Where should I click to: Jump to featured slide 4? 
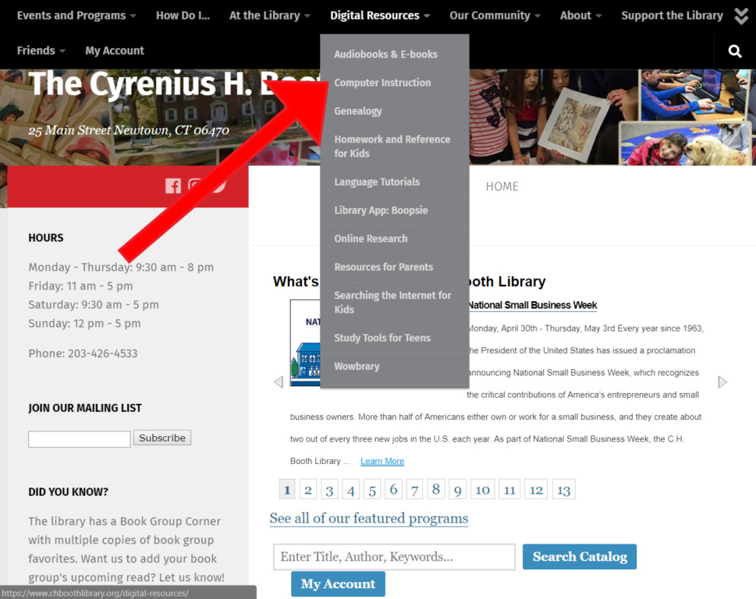pos(350,490)
